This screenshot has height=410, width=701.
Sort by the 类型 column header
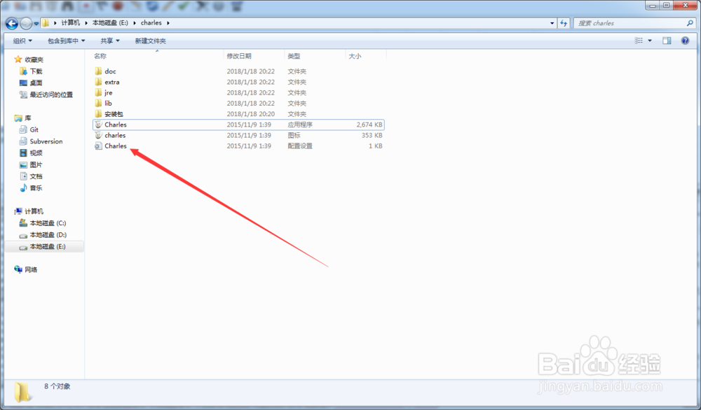[x=294, y=56]
